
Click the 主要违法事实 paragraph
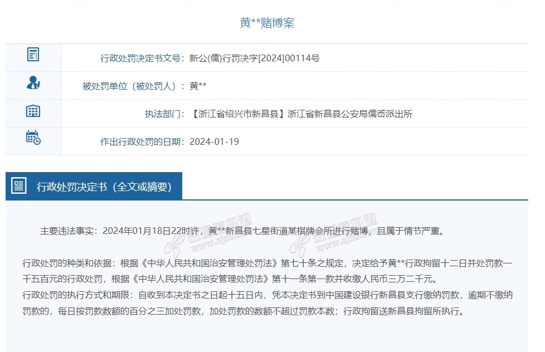pyautogui.click(x=242, y=231)
